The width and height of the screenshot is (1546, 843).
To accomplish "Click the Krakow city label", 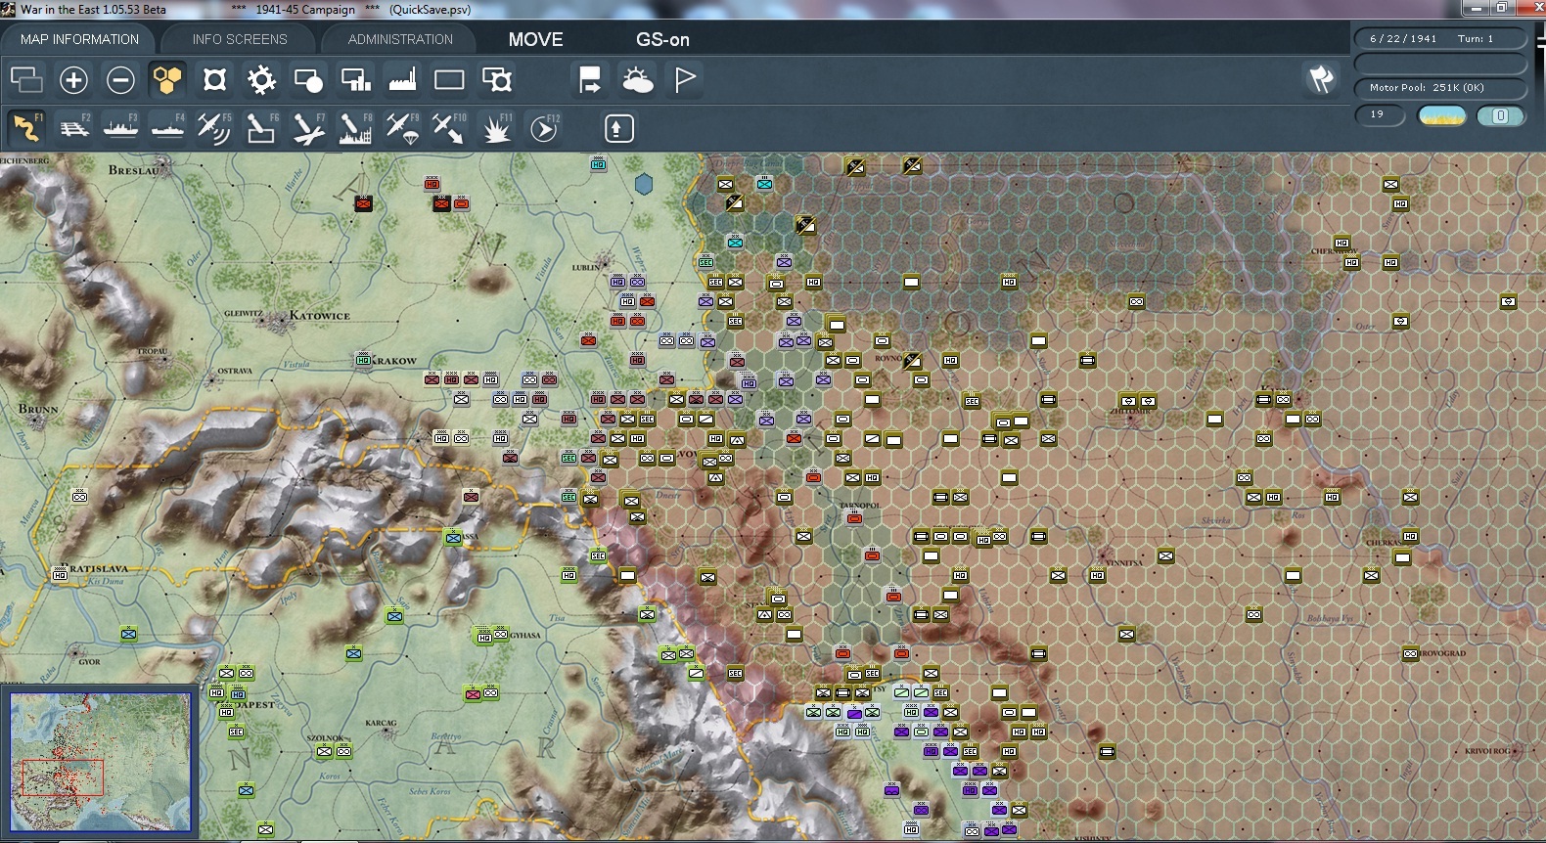I will click(x=394, y=361).
